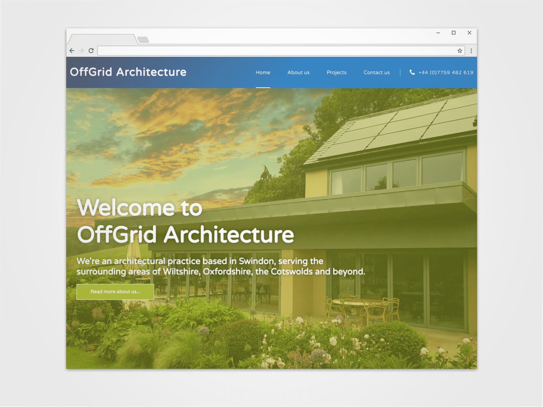This screenshot has width=543, height=407.
Task: Bookmark the page with star icon
Action: pyautogui.click(x=460, y=51)
